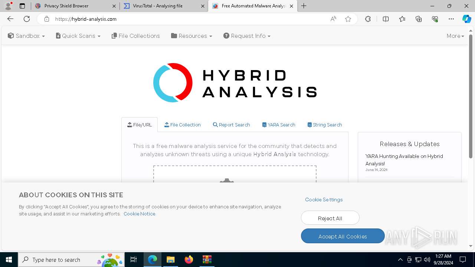Open File Explorer taskbar icon
This screenshot has height=267, width=475.
(171, 260)
